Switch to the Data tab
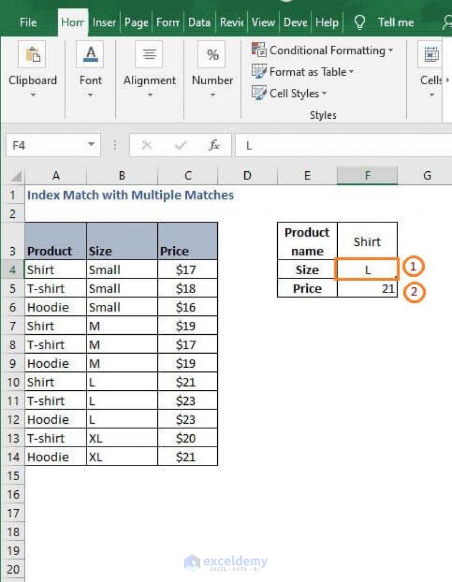 click(199, 22)
